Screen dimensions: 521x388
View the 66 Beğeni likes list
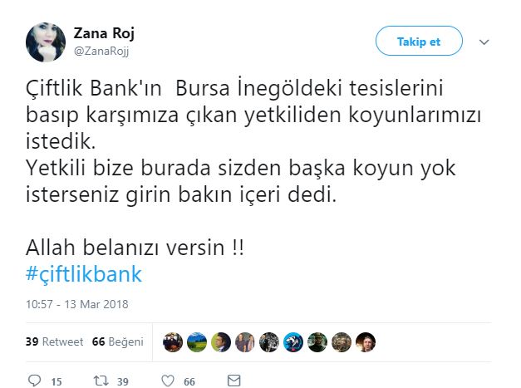118,341
